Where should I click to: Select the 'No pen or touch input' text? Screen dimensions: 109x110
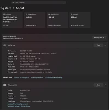36,72
